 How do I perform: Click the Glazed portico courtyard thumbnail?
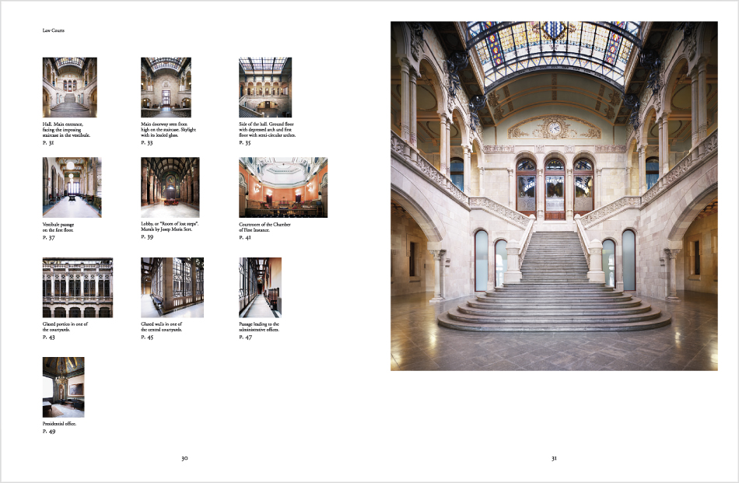[77, 287]
